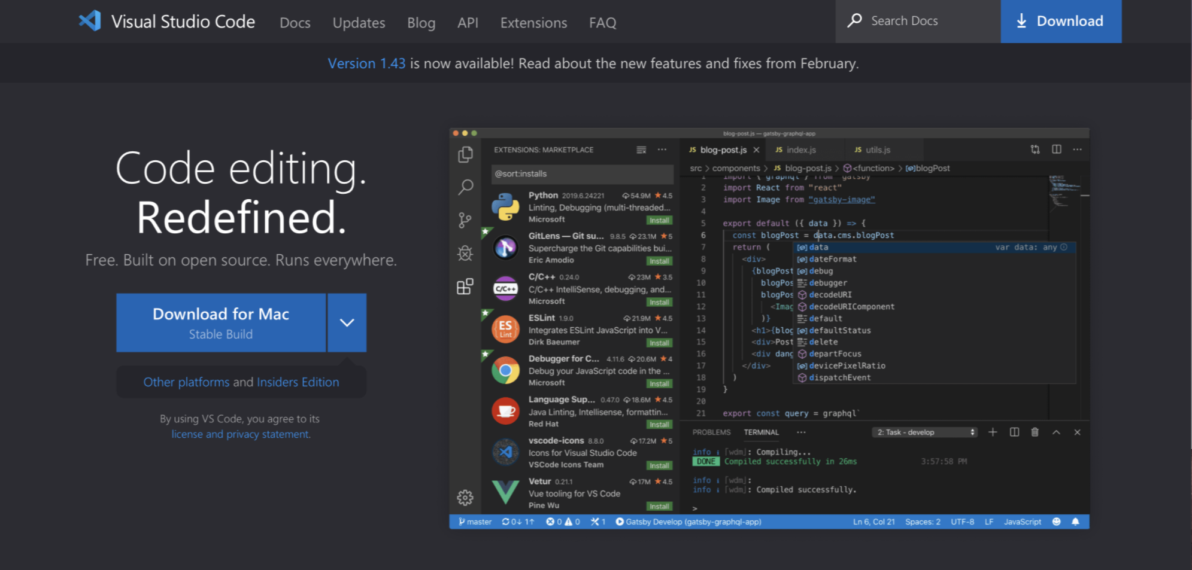
Task: Install the Vetur extension
Action: click(x=659, y=506)
